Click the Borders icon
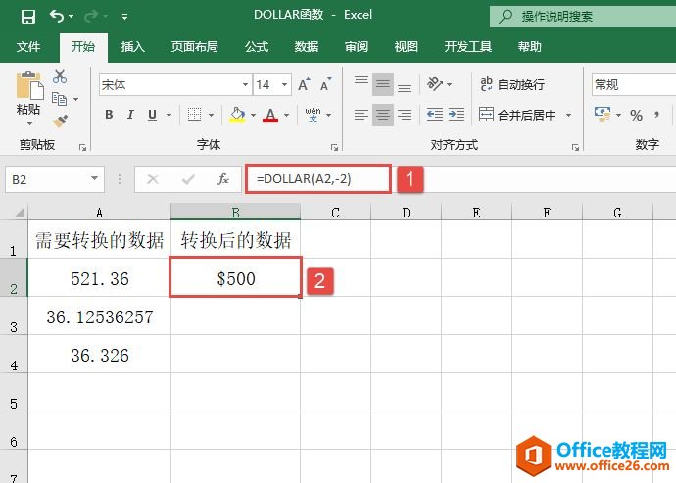The height and width of the screenshot is (483, 676). click(194, 115)
